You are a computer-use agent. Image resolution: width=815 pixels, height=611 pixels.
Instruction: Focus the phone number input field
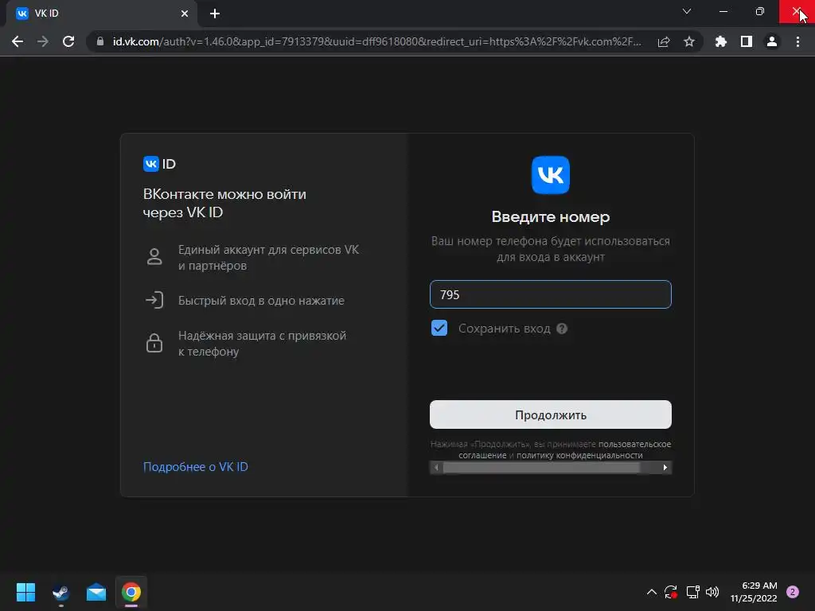[551, 294]
